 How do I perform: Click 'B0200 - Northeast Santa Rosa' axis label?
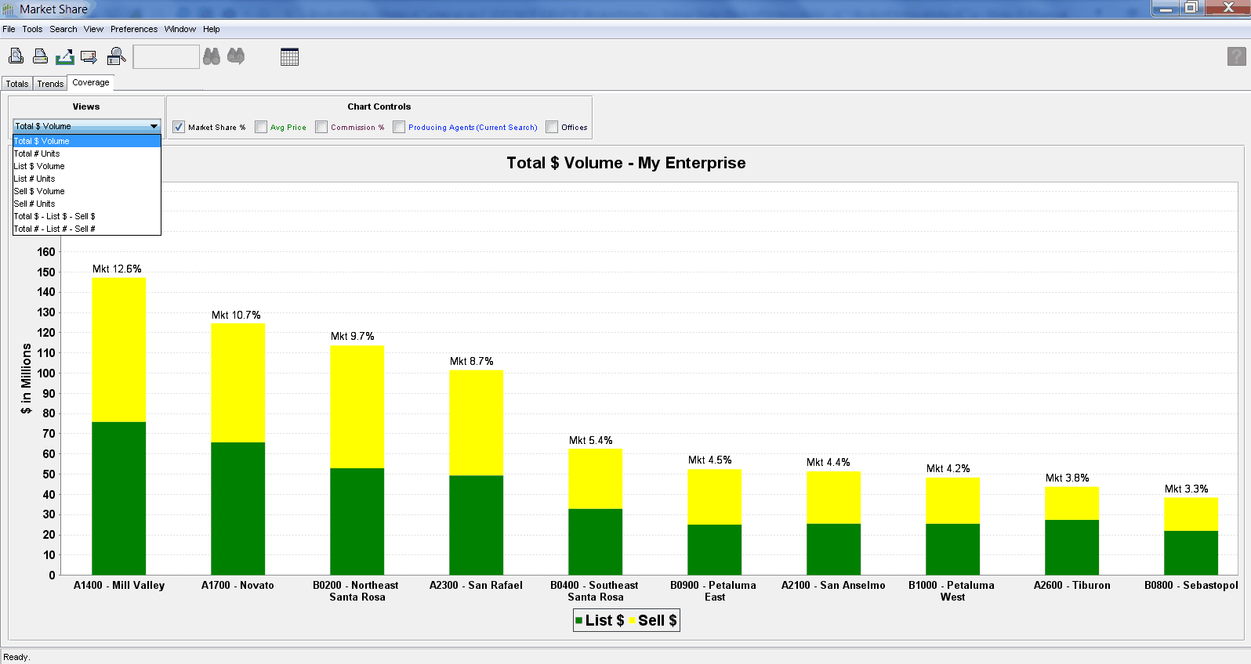pyautogui.click(x=356, y=591)
